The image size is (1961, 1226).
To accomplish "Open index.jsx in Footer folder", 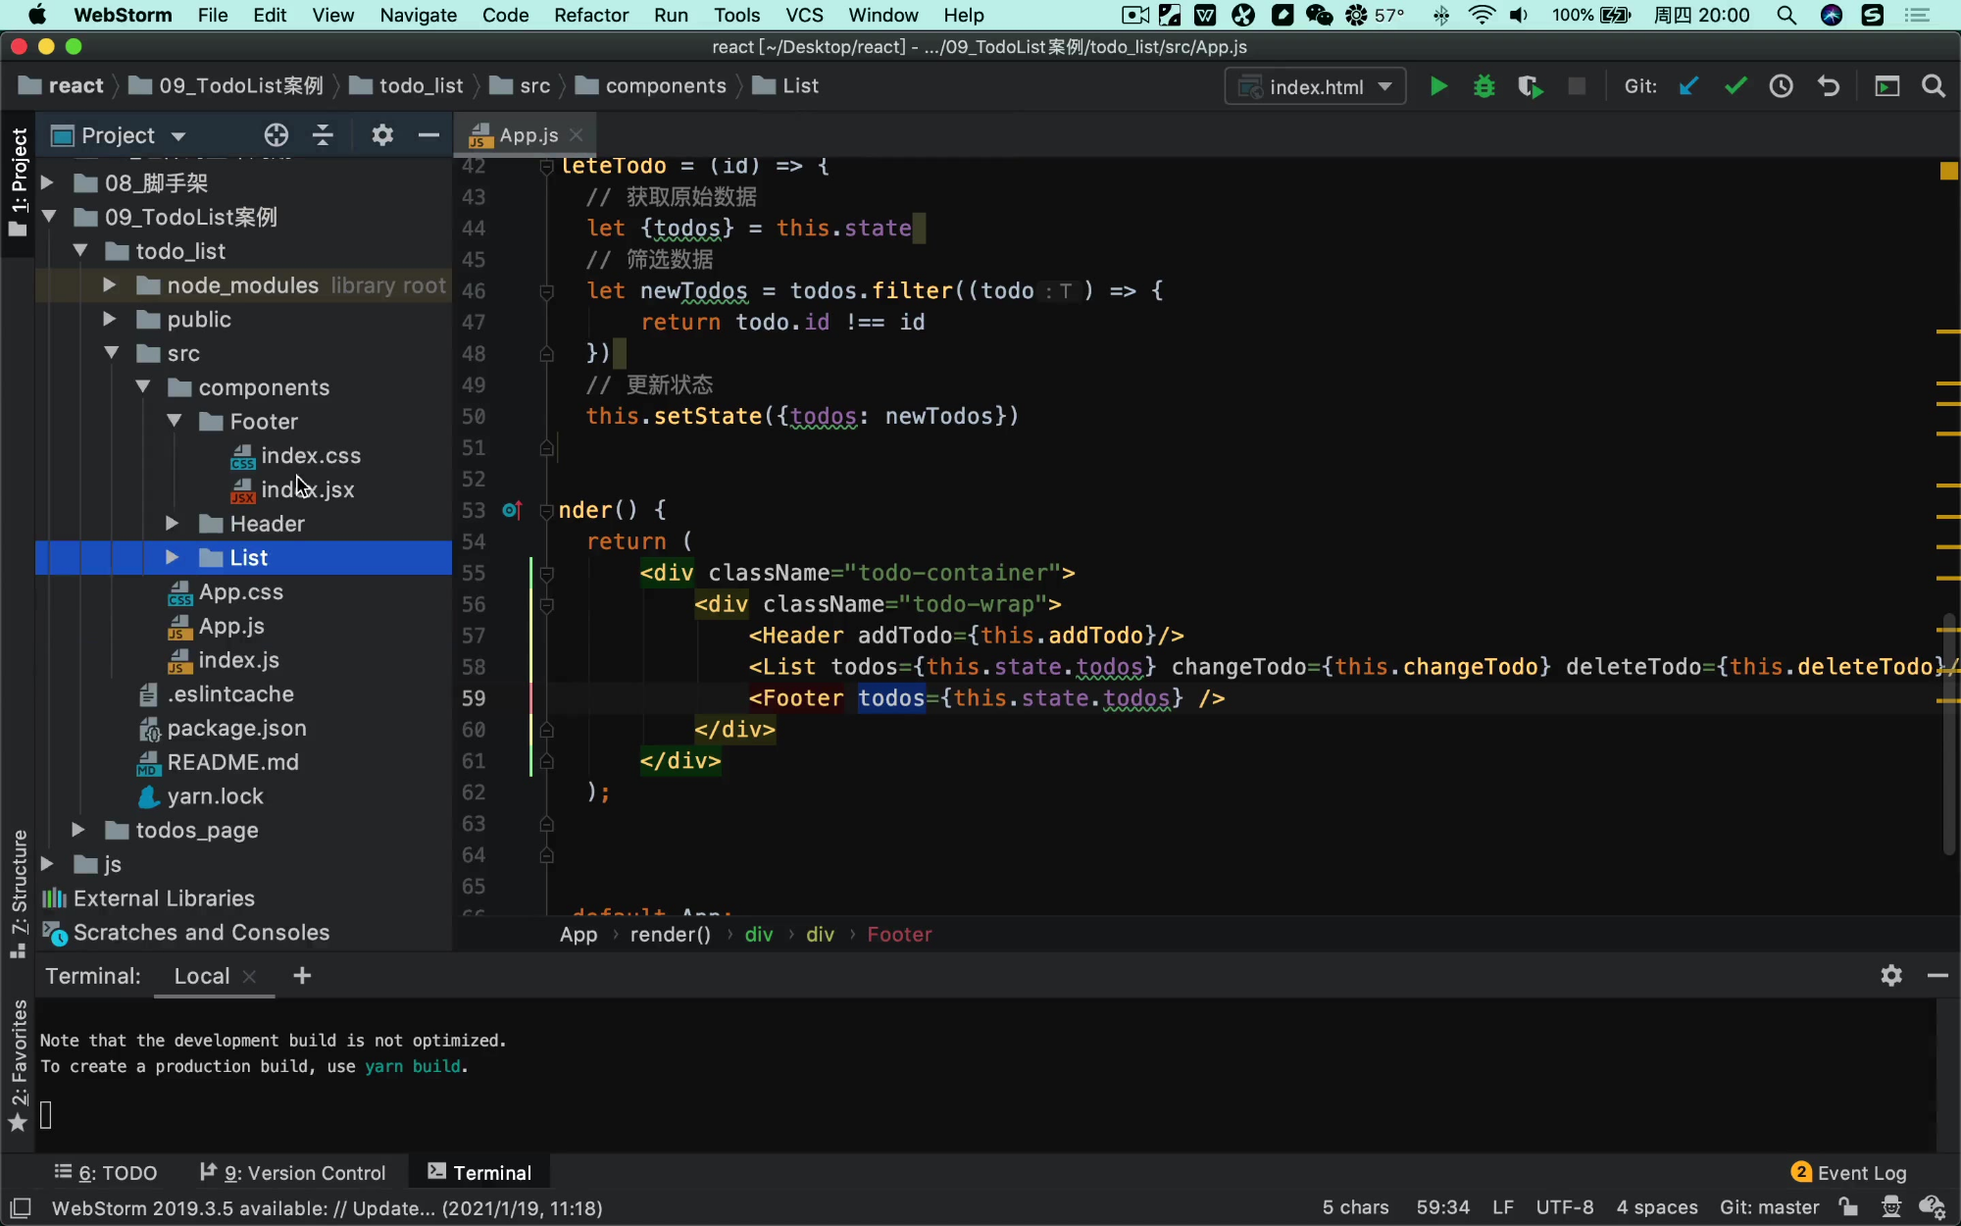I will [x=307, y=489].
